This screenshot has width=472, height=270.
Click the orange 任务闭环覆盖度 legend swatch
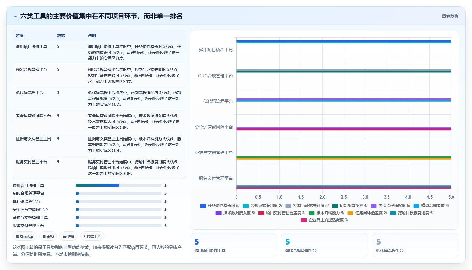350,213
